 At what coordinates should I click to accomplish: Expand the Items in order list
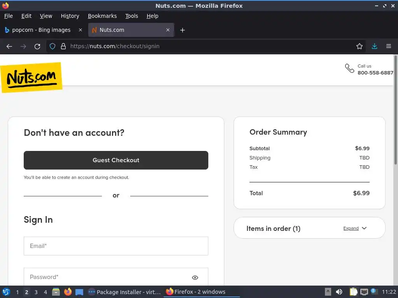tap(351, 228)
